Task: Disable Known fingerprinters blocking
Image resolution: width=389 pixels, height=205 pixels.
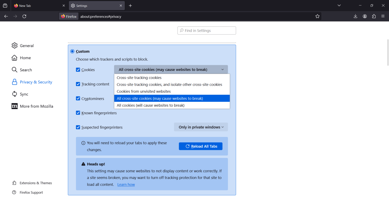Action: click(78, 113)
